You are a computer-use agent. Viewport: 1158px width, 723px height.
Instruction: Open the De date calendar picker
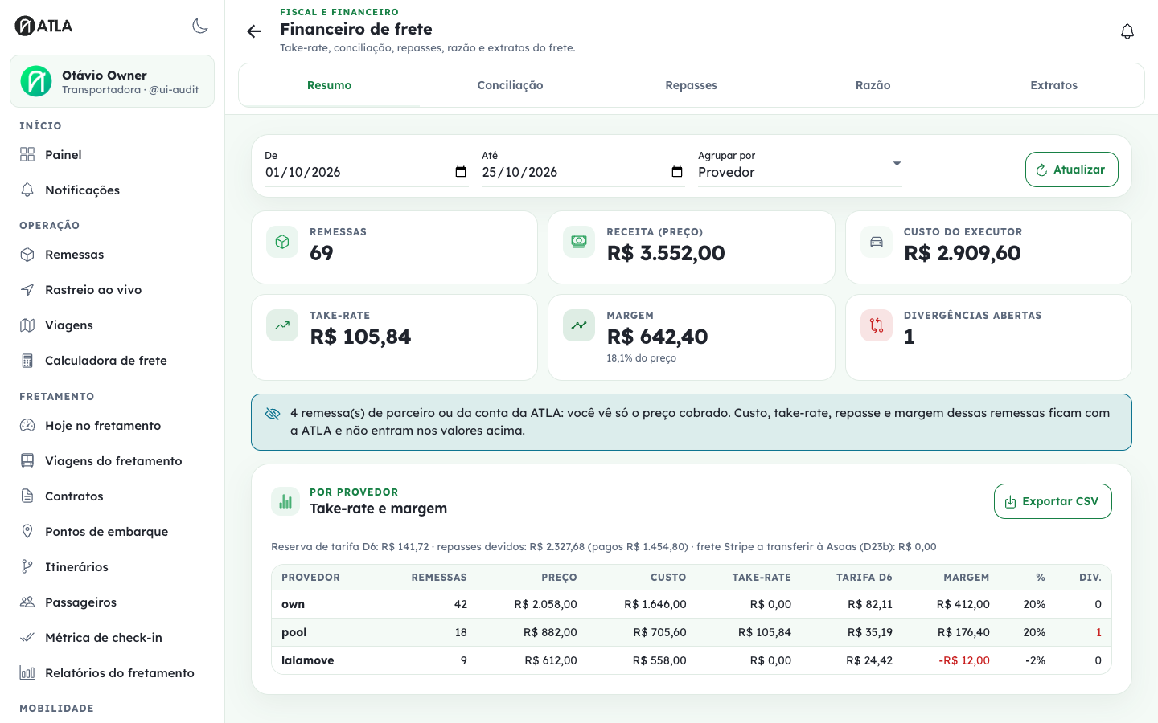(461, 172)
